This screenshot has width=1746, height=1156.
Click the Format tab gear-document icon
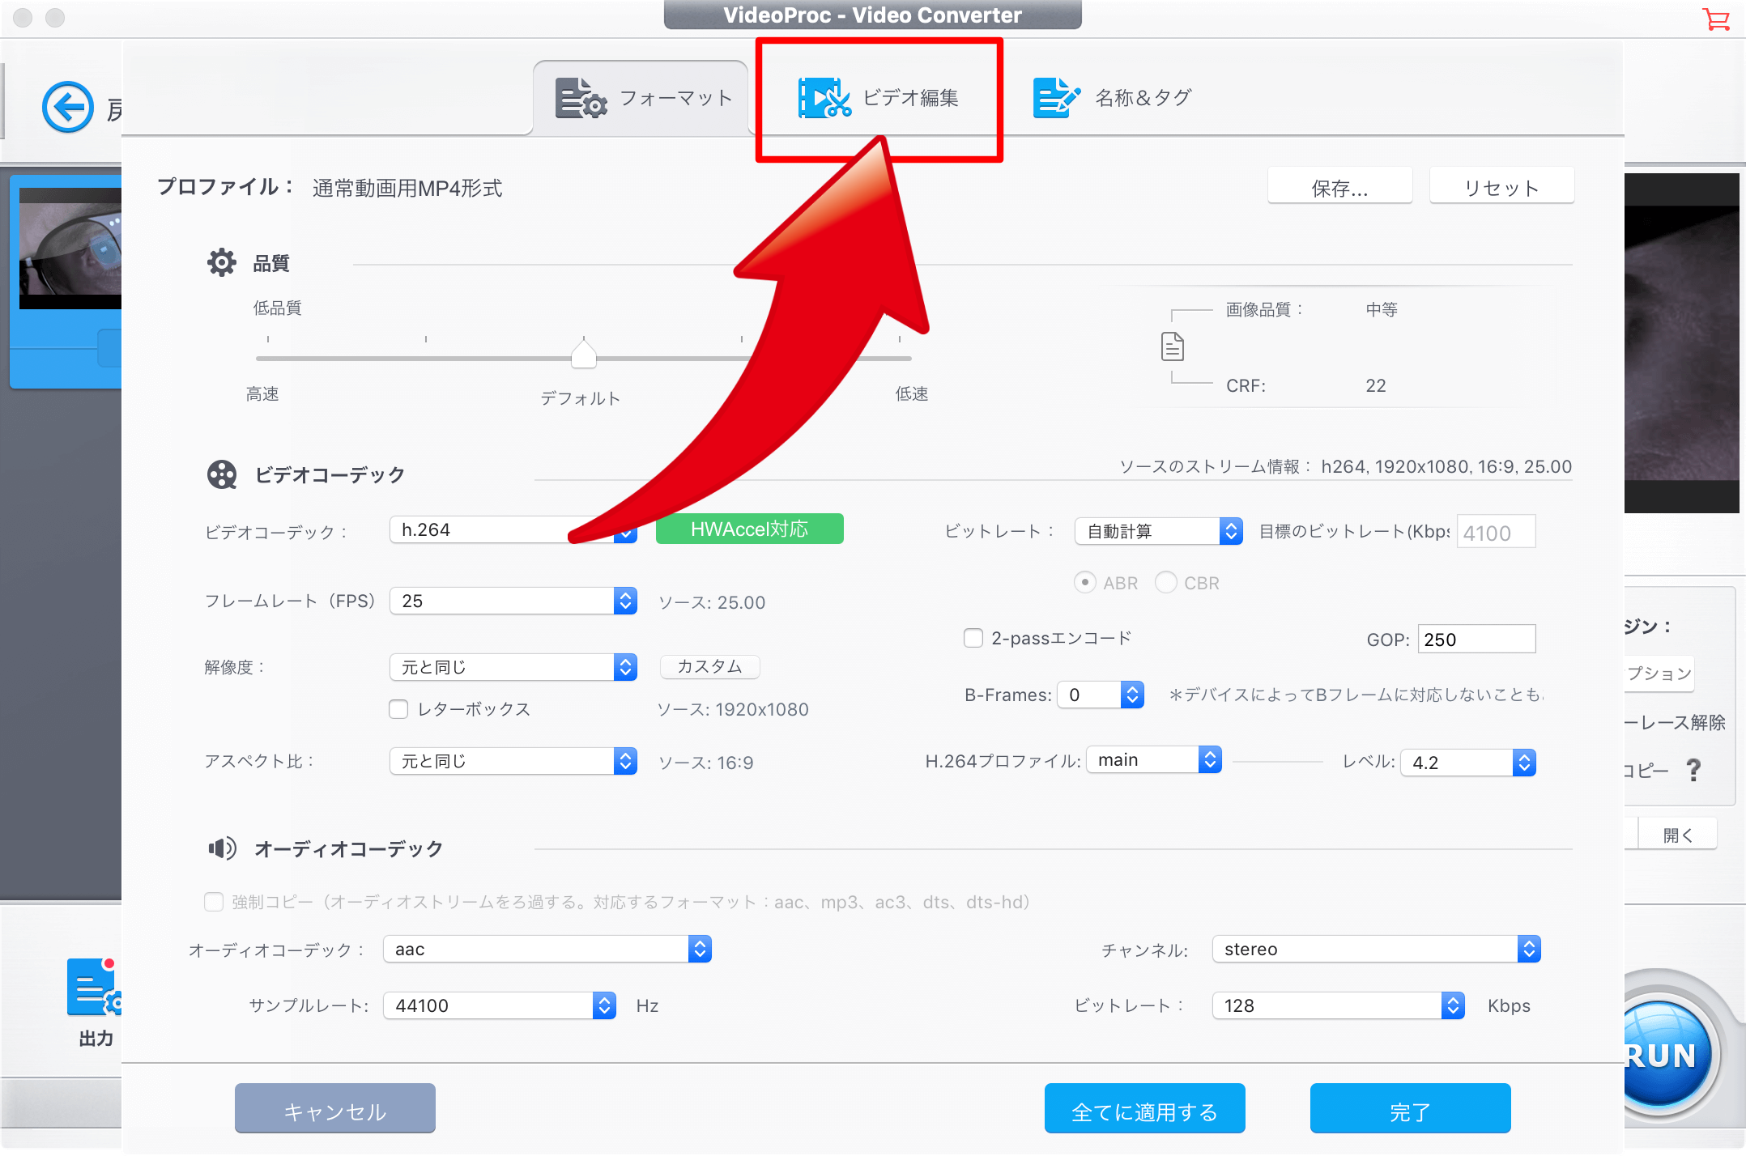tap(580, 99)
